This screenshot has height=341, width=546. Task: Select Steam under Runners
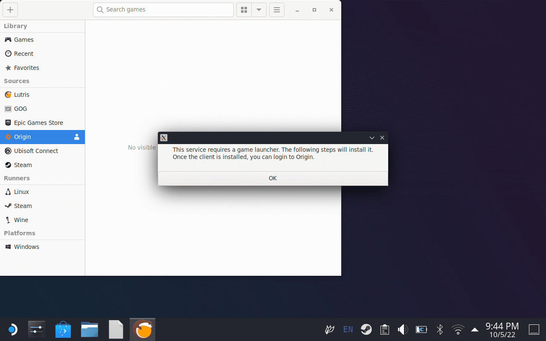pos(42,206)
